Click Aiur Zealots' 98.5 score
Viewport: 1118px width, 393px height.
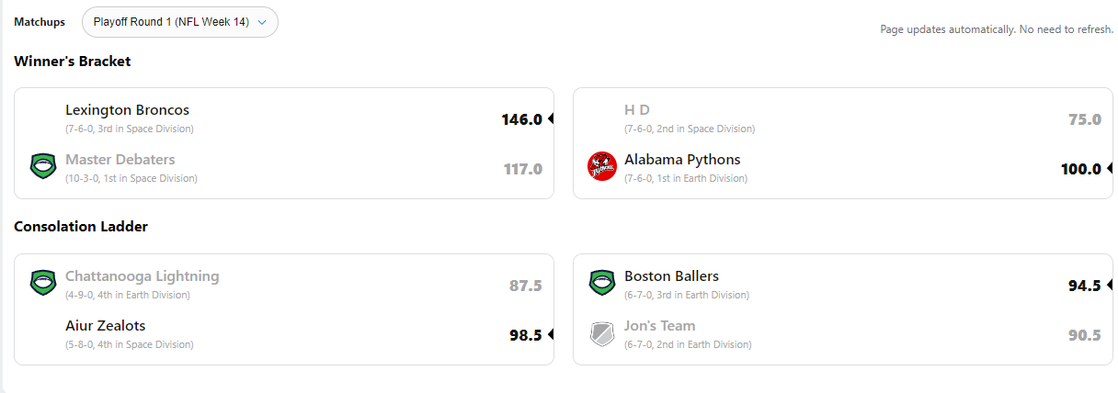525,335
